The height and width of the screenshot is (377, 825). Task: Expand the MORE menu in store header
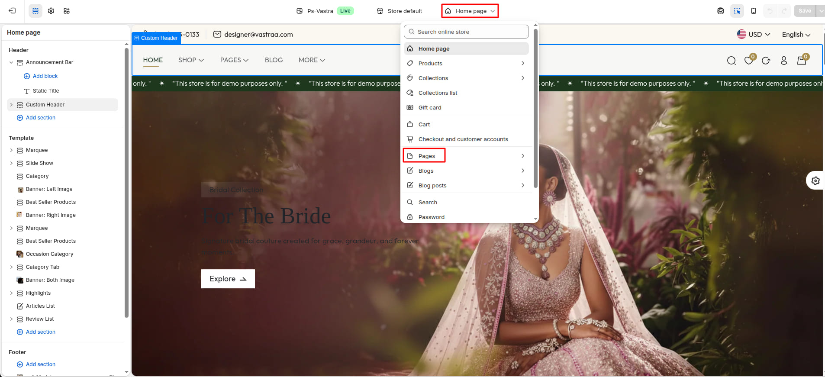click(x=312, y=60)
